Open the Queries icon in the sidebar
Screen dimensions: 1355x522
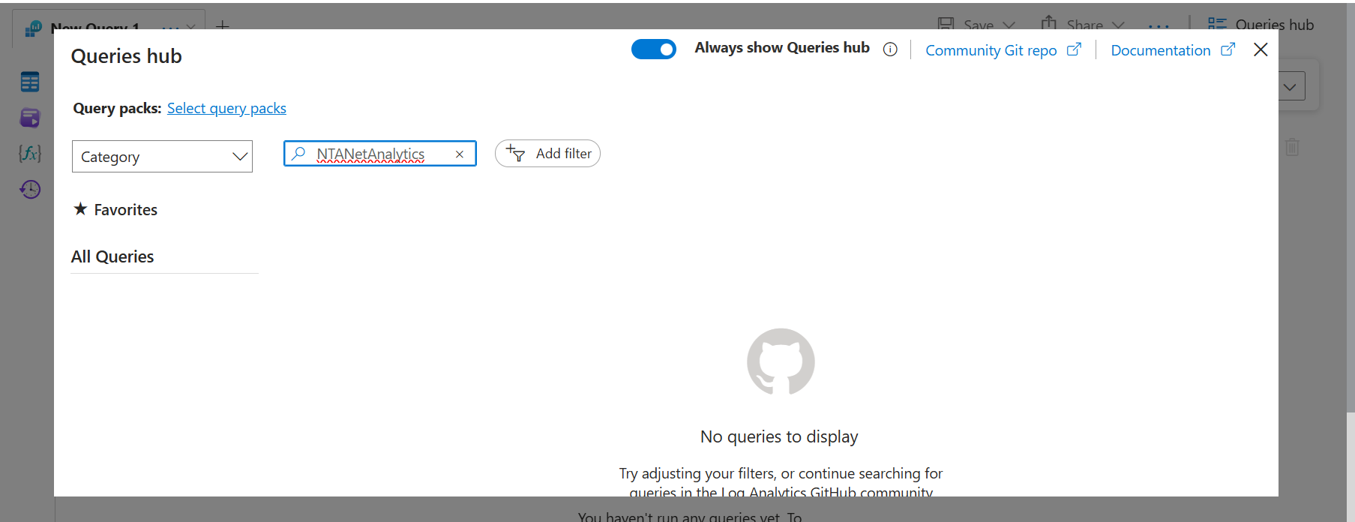(x=30, y=118)
